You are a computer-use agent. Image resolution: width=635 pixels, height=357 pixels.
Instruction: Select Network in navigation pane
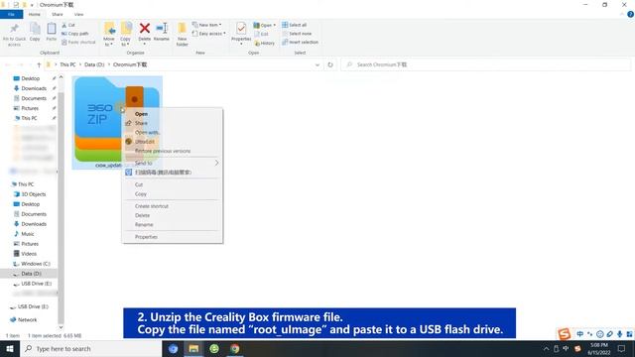27,319
